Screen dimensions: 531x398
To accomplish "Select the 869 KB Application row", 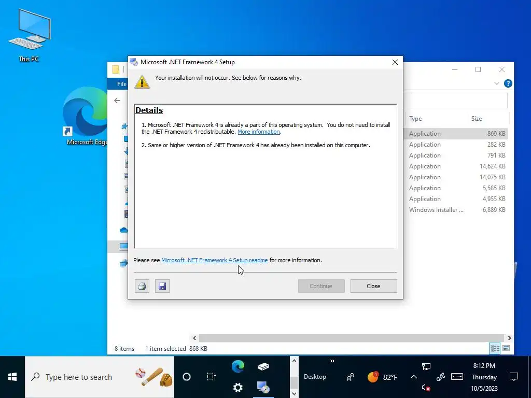I will (x=456, y=134).
